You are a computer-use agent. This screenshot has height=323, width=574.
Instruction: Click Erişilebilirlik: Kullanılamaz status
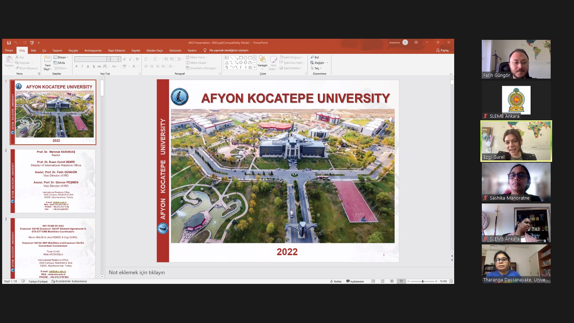pyautogui.click(x=69, y=281)
